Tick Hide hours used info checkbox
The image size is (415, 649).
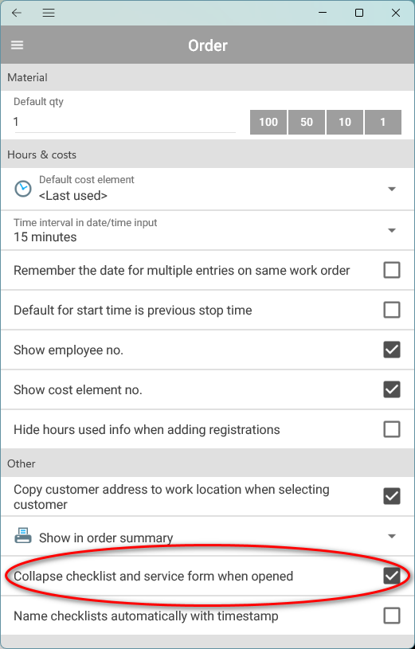(391, 429)
